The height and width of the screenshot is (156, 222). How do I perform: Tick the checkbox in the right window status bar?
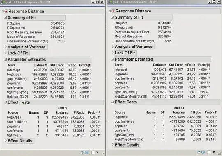209,152
